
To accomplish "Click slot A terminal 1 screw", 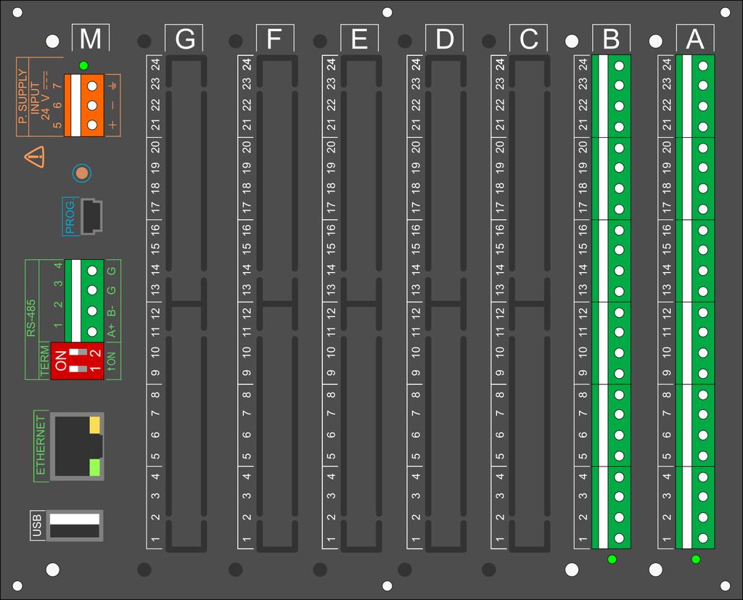I will coord(702,538).
